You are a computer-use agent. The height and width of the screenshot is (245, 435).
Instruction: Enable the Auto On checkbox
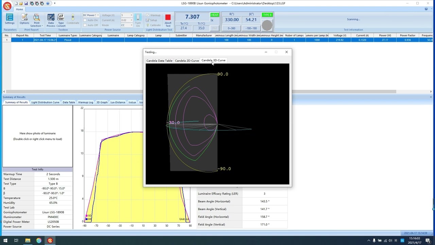click(85, 20)
